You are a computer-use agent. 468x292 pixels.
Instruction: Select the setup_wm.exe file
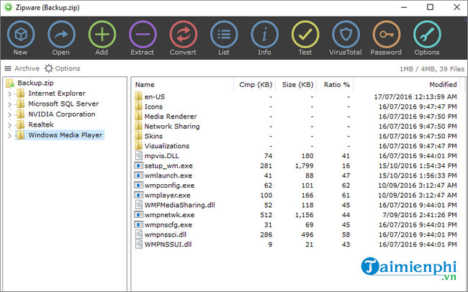(x=295, y=165)
